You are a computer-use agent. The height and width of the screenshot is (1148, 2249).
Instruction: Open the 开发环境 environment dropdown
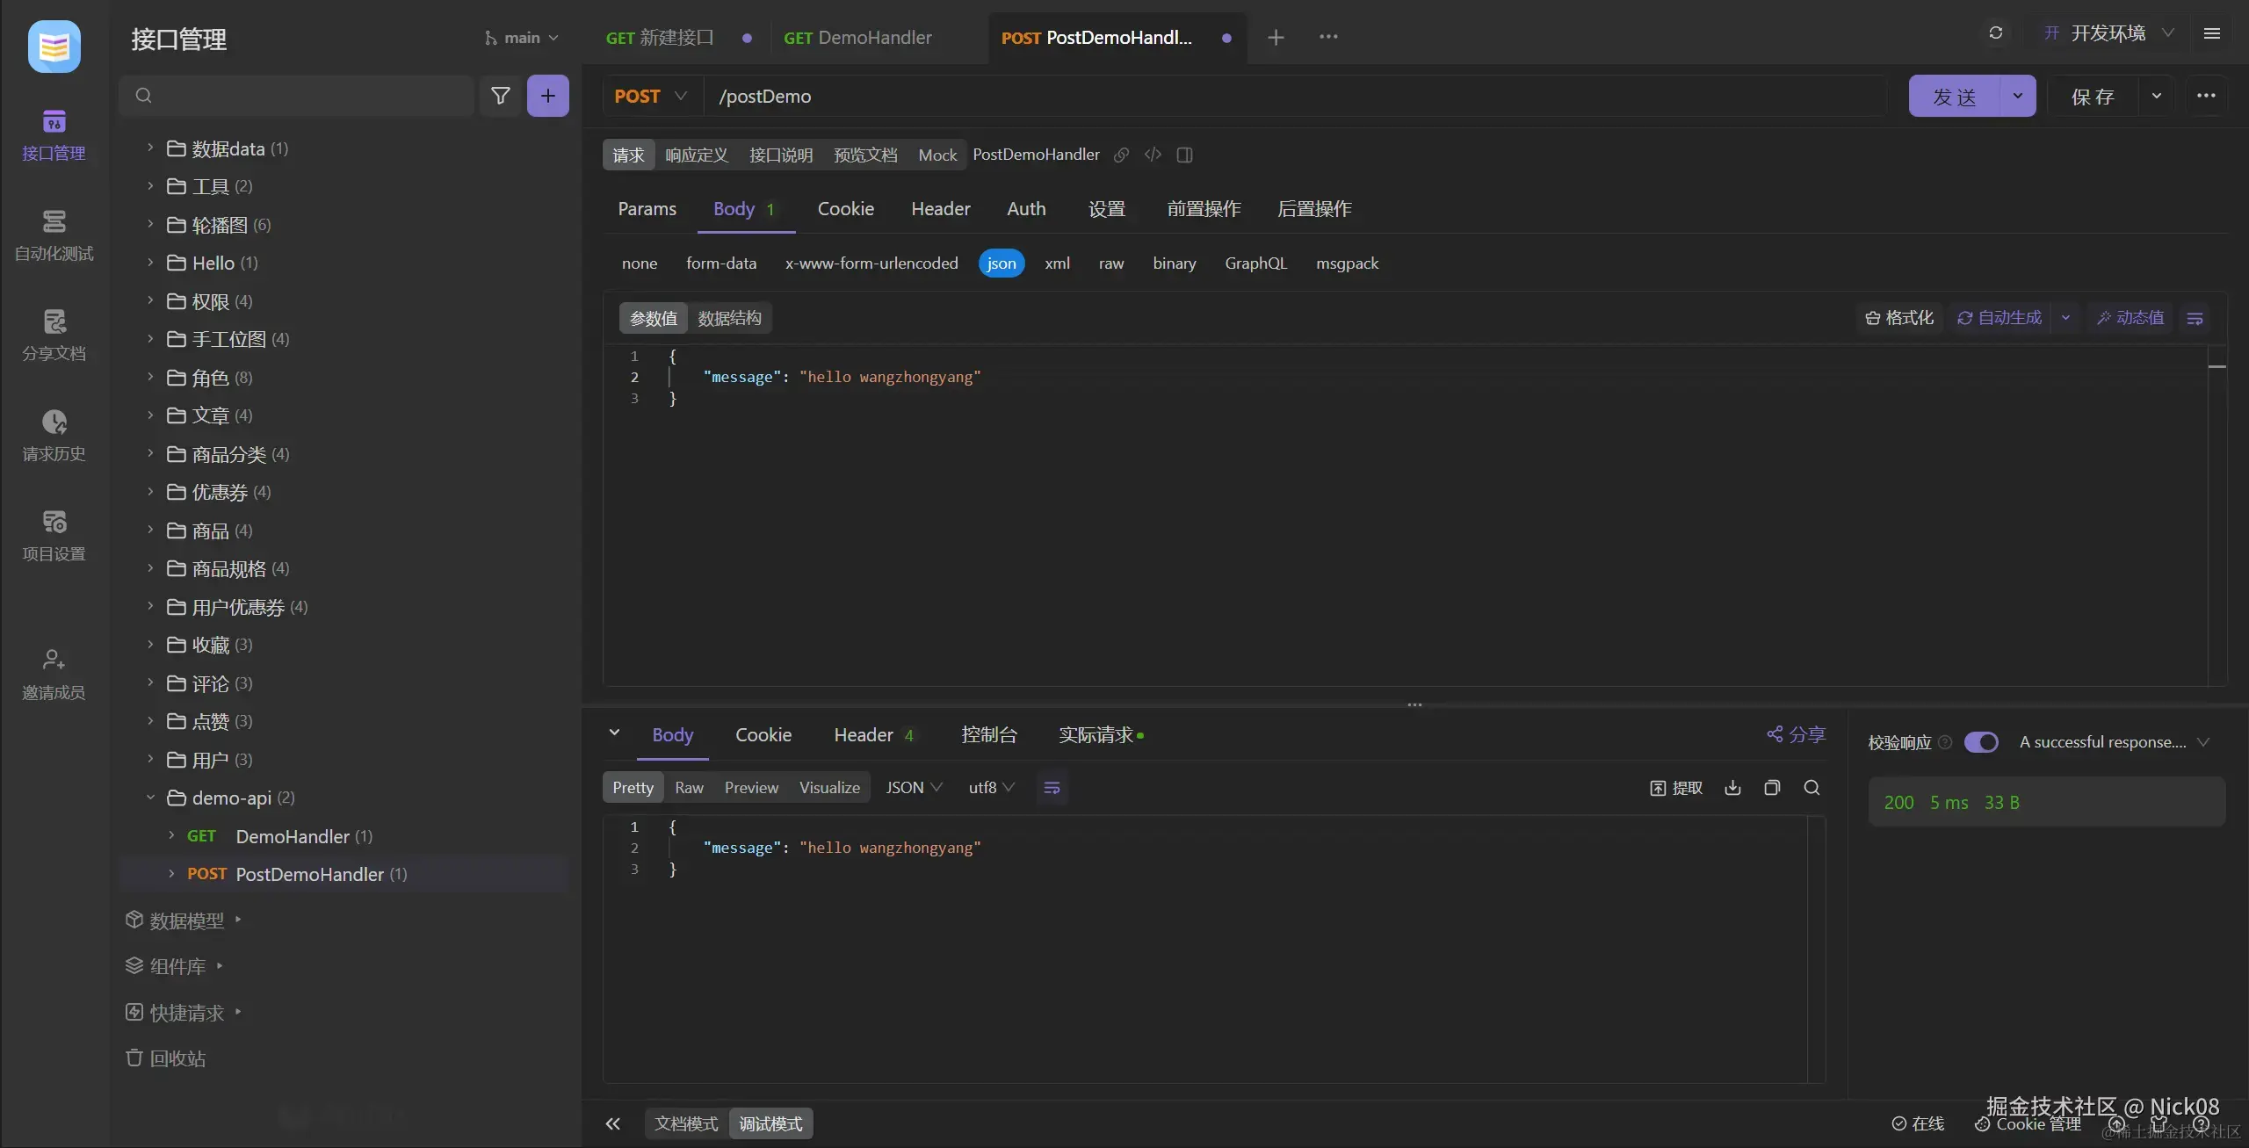point(2108,33)
